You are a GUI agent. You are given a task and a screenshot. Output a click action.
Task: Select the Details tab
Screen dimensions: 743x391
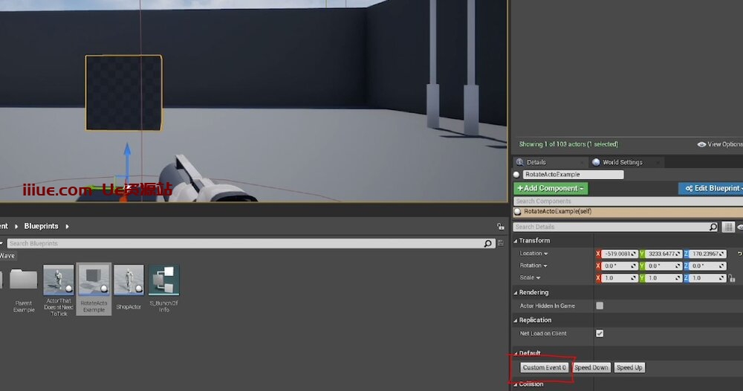click(x=536, y=162)
